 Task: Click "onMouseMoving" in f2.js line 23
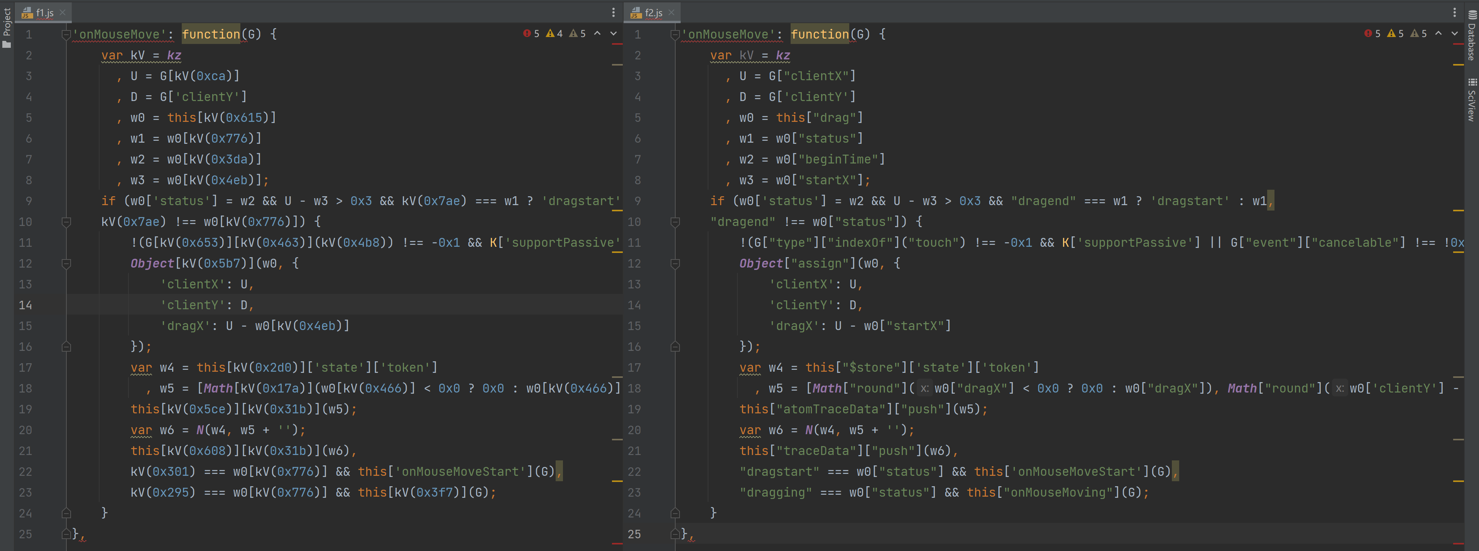coord(1058,492)
